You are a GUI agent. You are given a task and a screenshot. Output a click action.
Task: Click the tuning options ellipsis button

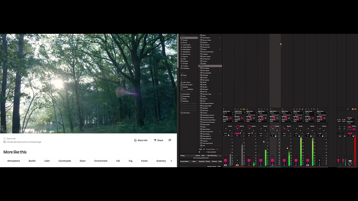[220, 155]
